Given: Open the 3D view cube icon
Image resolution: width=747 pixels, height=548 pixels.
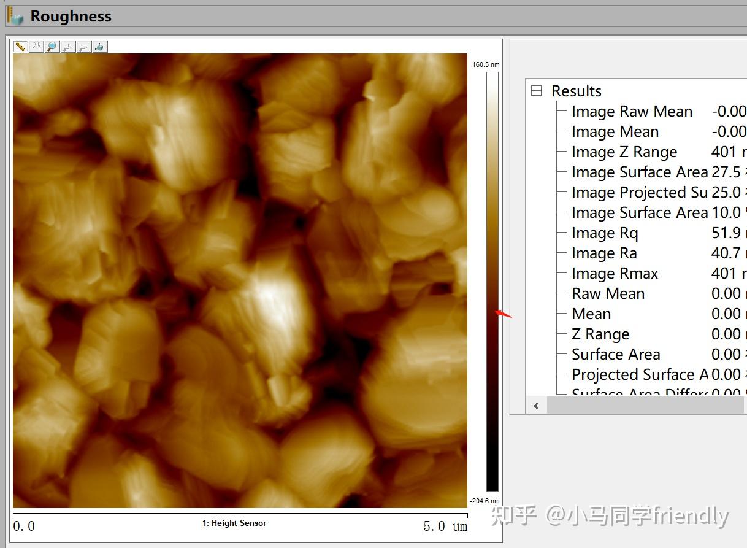Looking at the screenshot, I should (x=100, y=46).
